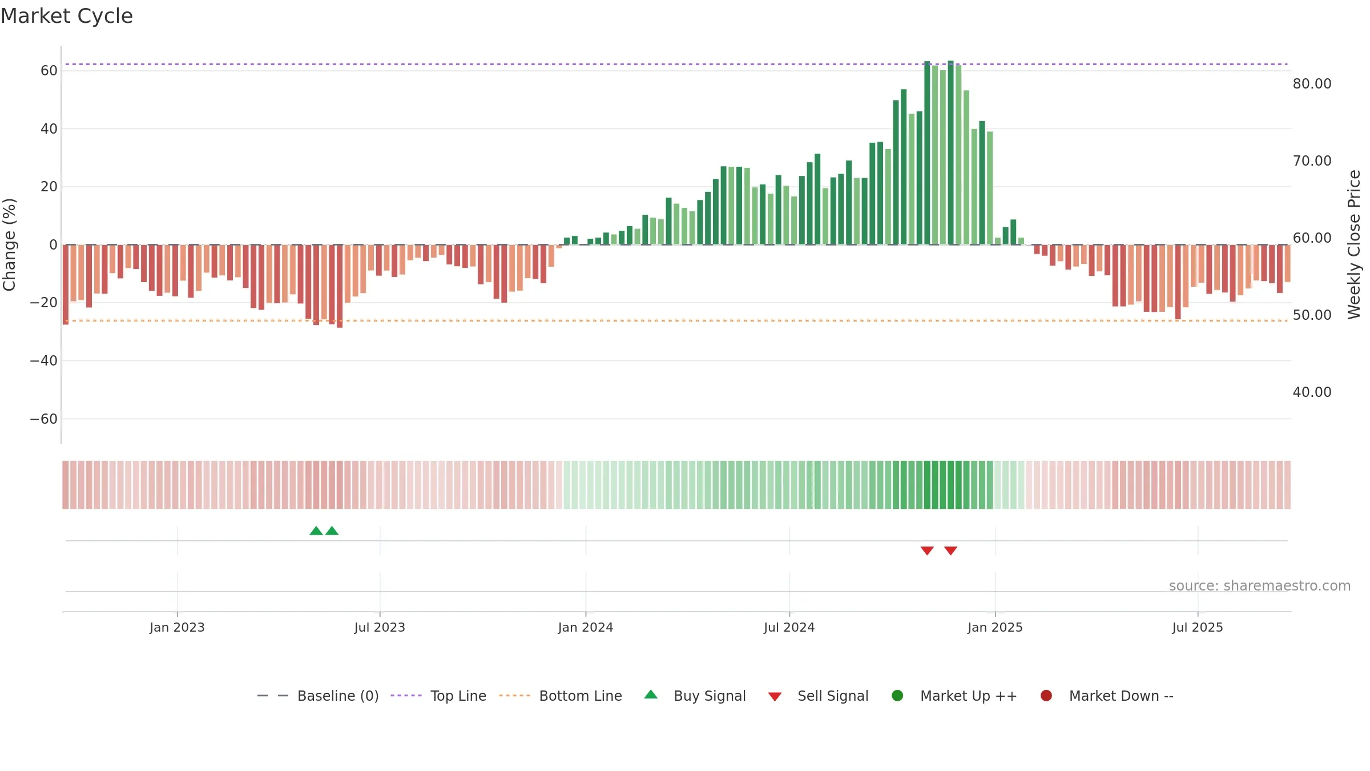Screen dimensions: 1370x771
Task: Toggle the Market Up ++ legend entry
Action: [954, 696]
